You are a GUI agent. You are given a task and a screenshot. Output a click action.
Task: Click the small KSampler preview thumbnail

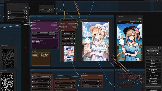point(69,54)
